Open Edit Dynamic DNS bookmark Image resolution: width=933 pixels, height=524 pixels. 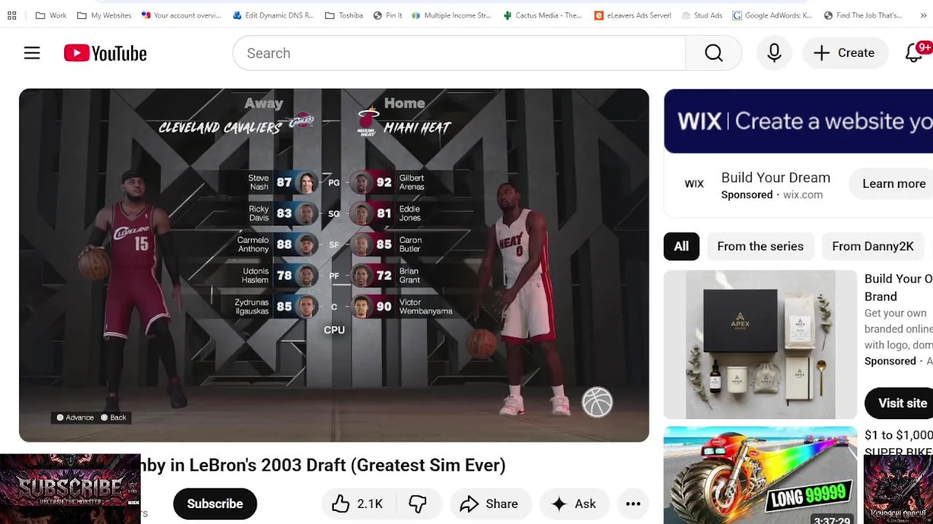tap(273, 15)
